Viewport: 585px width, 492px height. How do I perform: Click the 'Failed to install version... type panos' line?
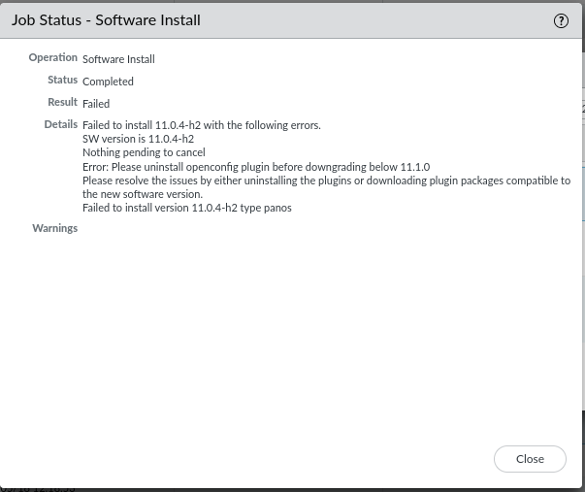pyautogui.click(x=187, y=208)
